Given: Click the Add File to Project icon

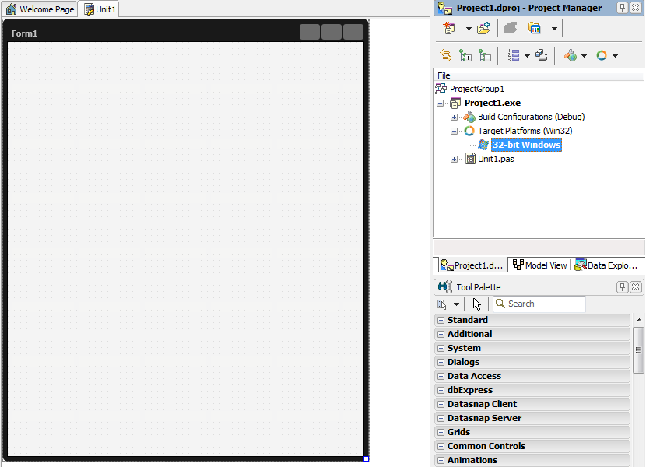Looking at the screenshot, I should [483, 29].
